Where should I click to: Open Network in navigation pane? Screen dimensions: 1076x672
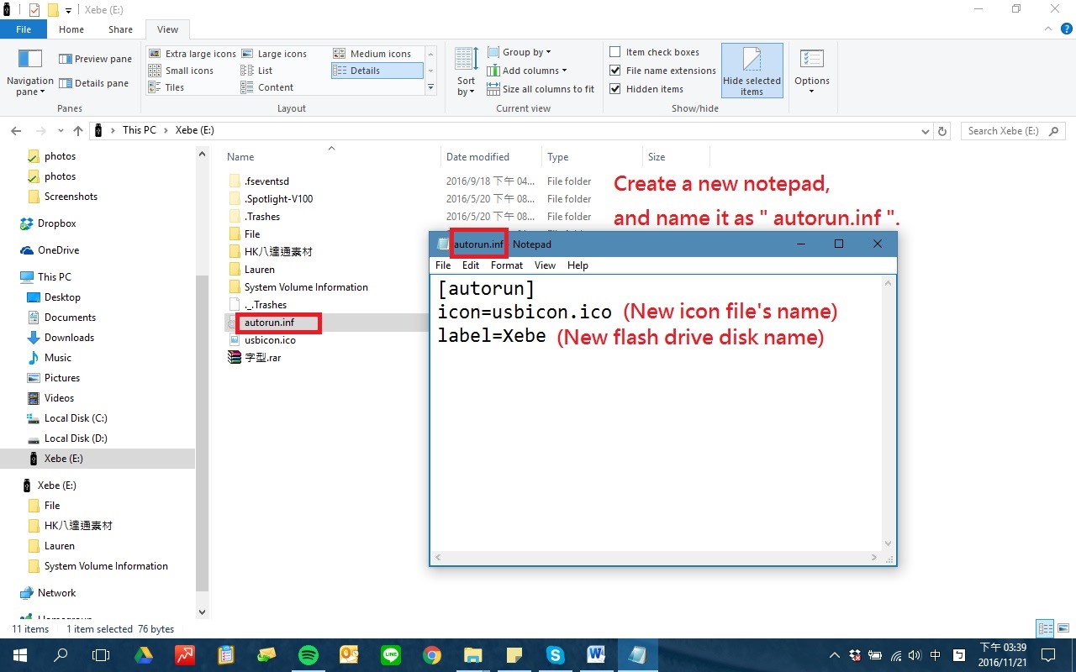[56, 593]
